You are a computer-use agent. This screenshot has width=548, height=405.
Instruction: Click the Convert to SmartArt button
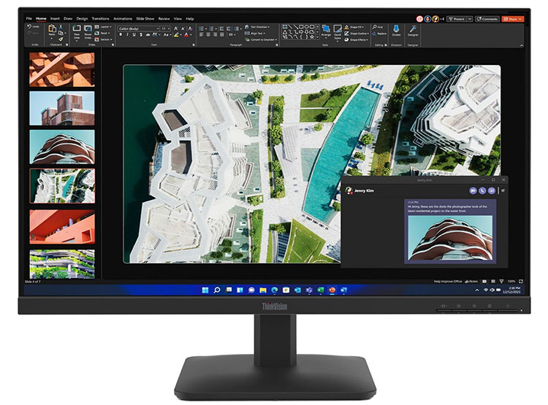pos(261,40)
